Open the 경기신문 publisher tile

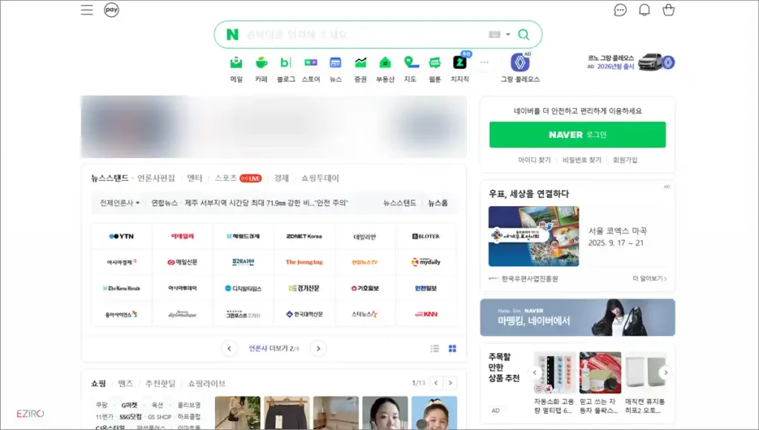[x=304, y=288]
